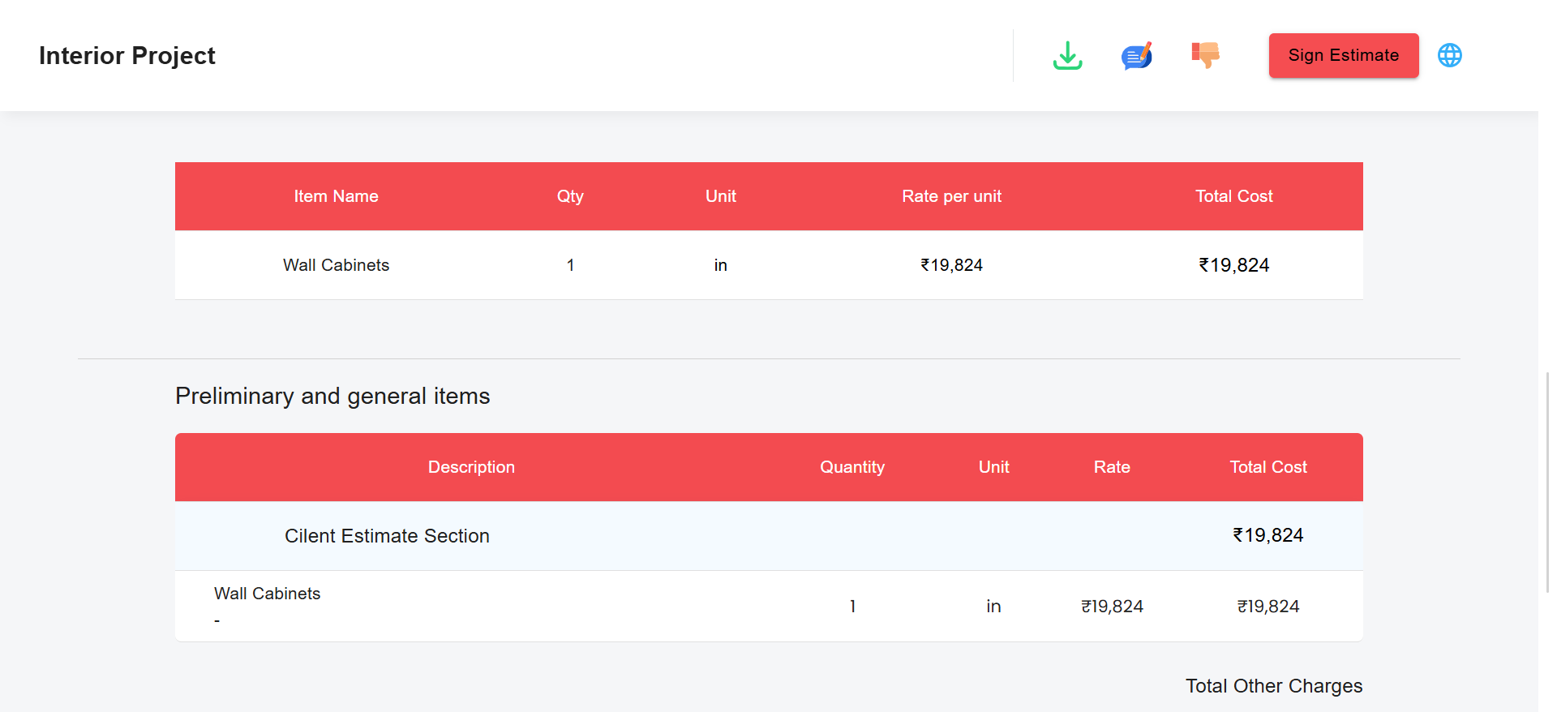Click the Total Other Charges label

point(1273,686)
